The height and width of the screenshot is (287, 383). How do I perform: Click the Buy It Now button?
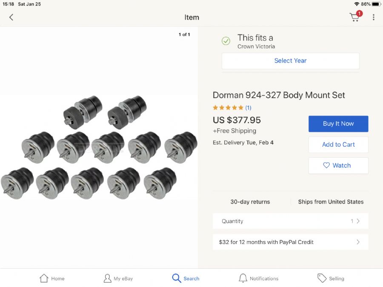point(338,124)
